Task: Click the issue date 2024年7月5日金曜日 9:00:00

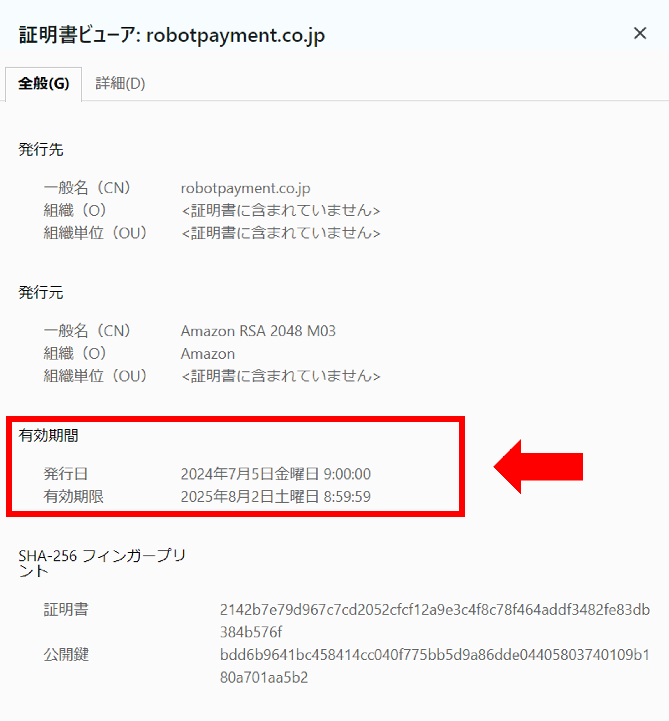Action: (275, 474)
